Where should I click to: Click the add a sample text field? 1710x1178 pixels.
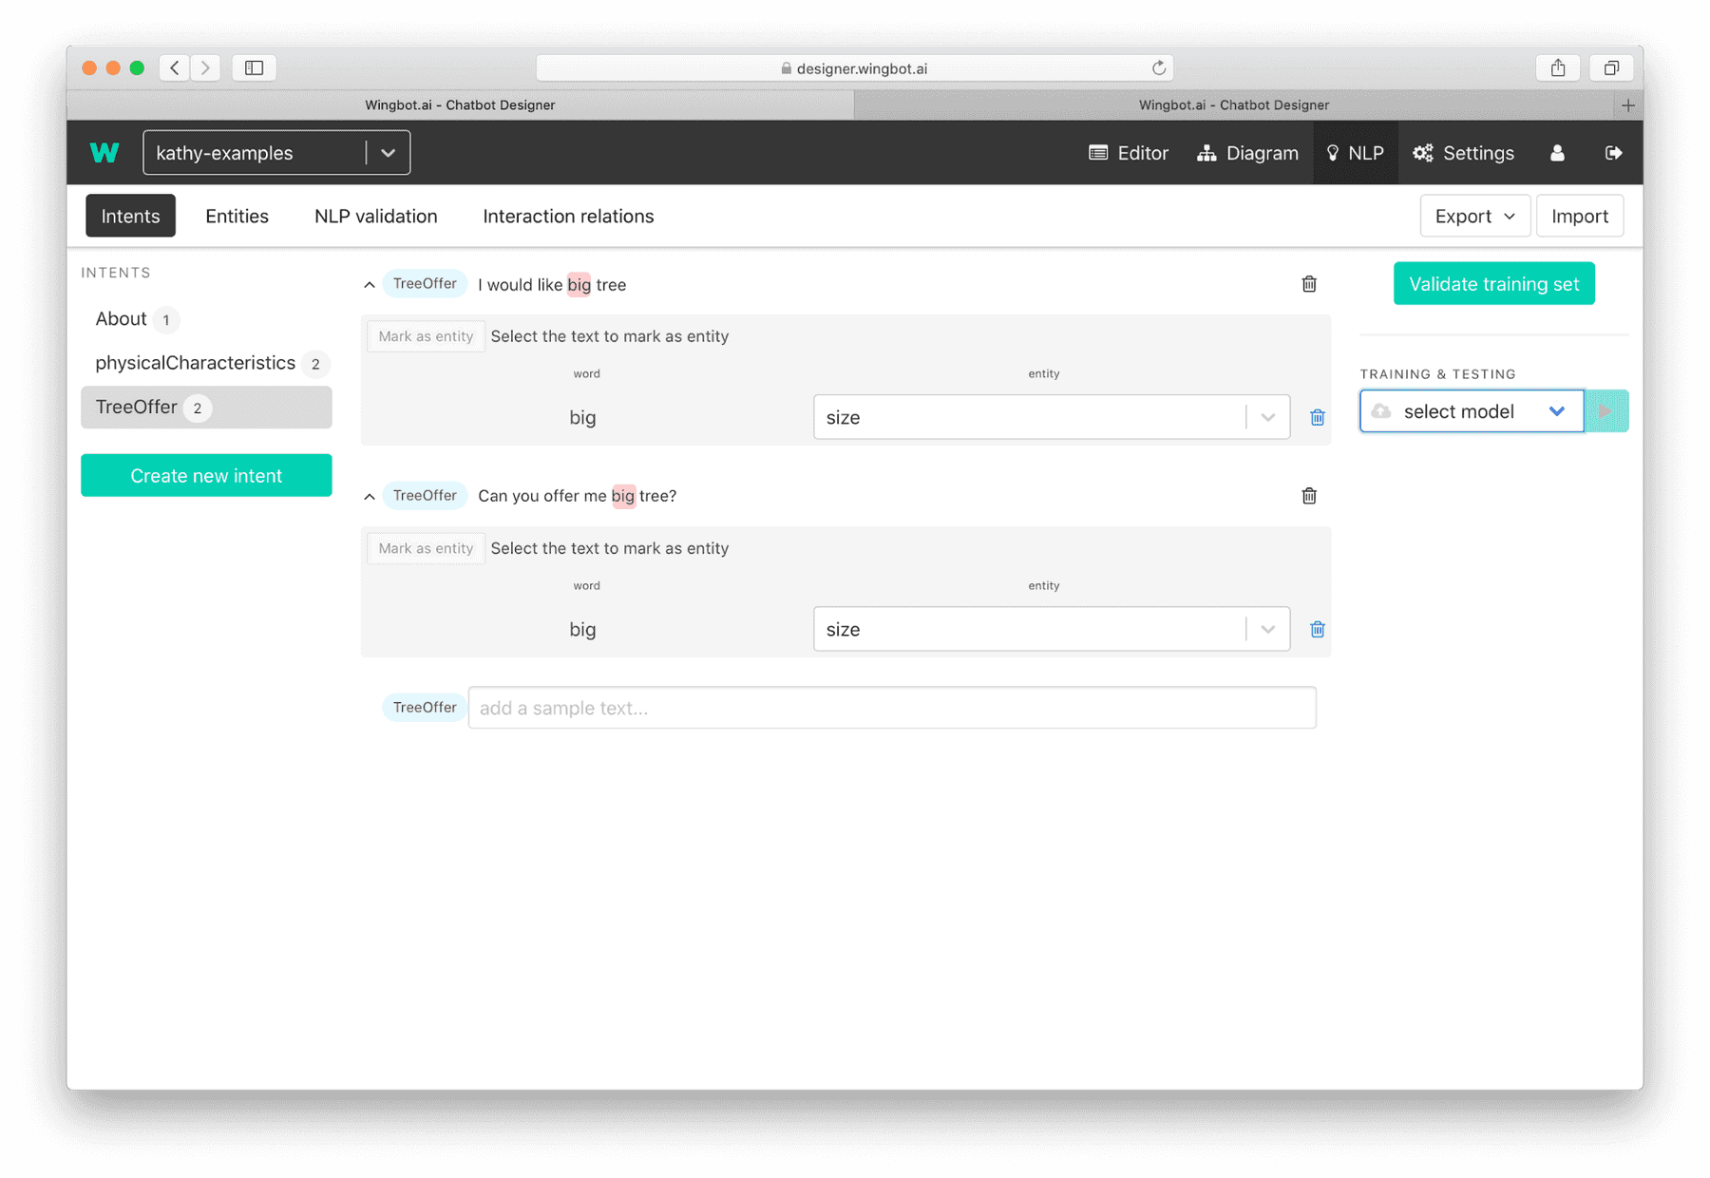pyautogui.click(x=893, y=707)
